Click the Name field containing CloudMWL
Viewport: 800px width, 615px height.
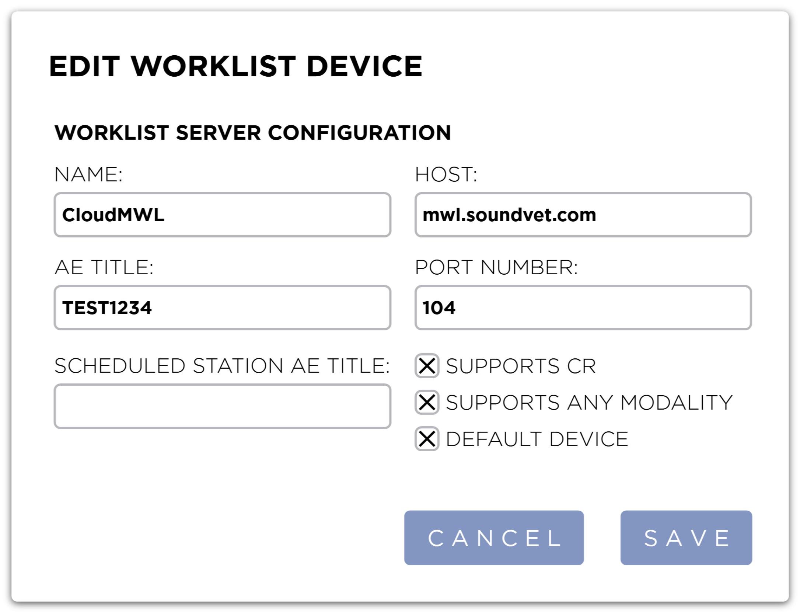pos(222,215)
